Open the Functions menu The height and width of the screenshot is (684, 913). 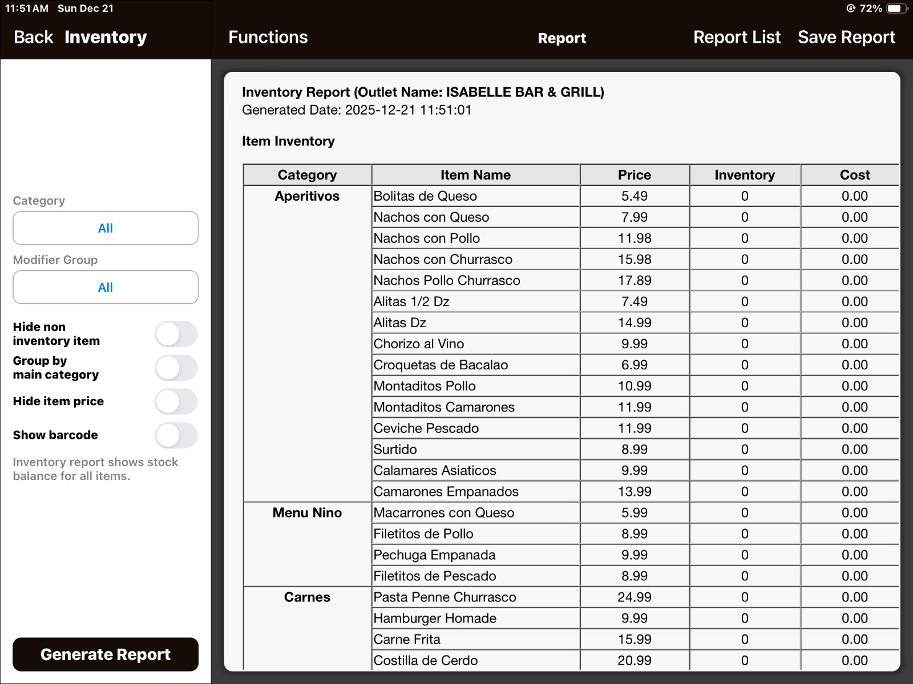click(x=268, y=38)
